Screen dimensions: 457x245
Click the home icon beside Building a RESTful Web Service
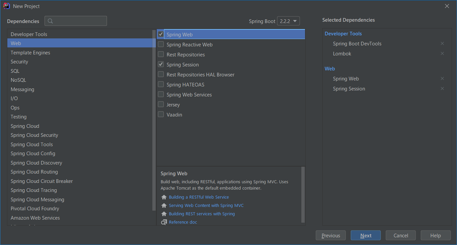[x=164, y=197]
